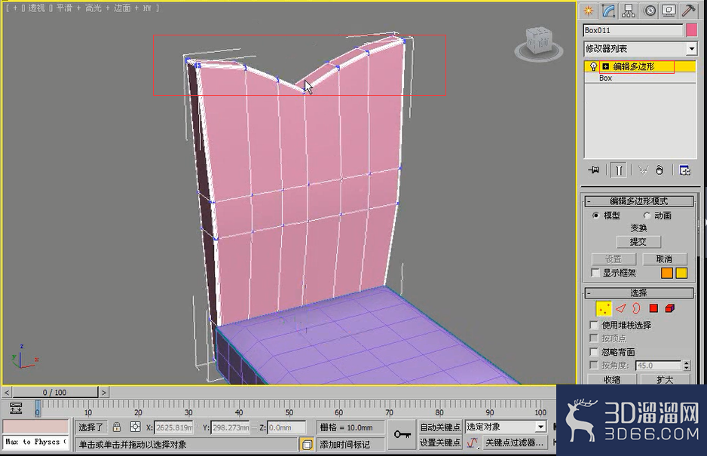Viewport: 707px width, 456px height.
Task: Select 编辑多边形 in modifier stack
Action: pos(633,67)
